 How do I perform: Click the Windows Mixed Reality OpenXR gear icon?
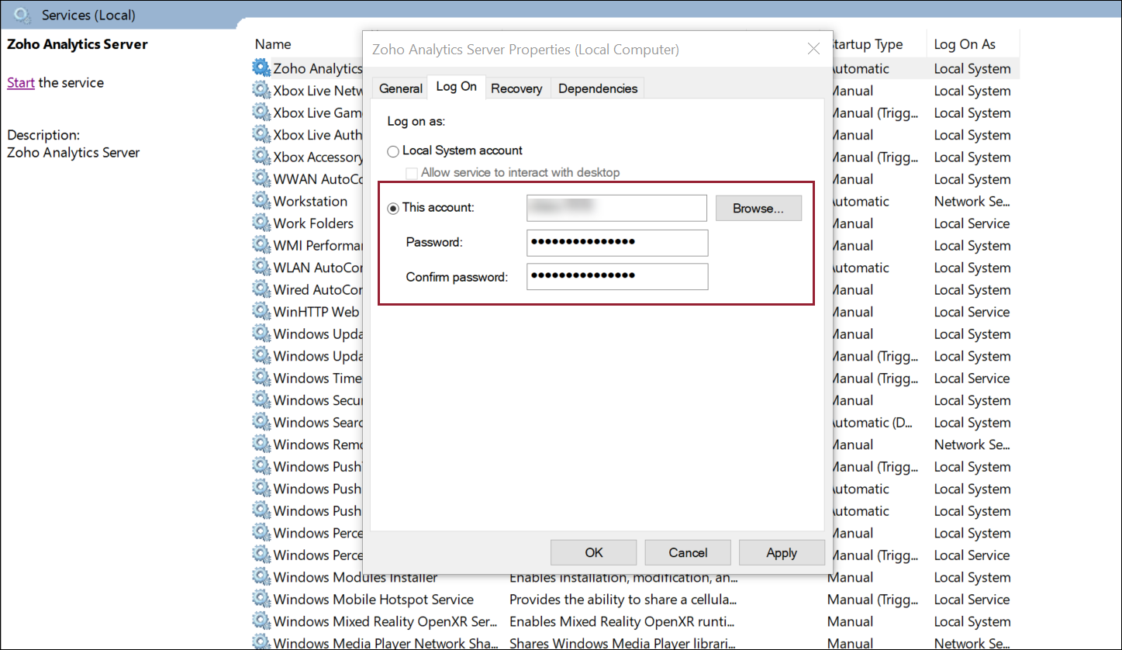pyautogui.click(x=261, y=621)
